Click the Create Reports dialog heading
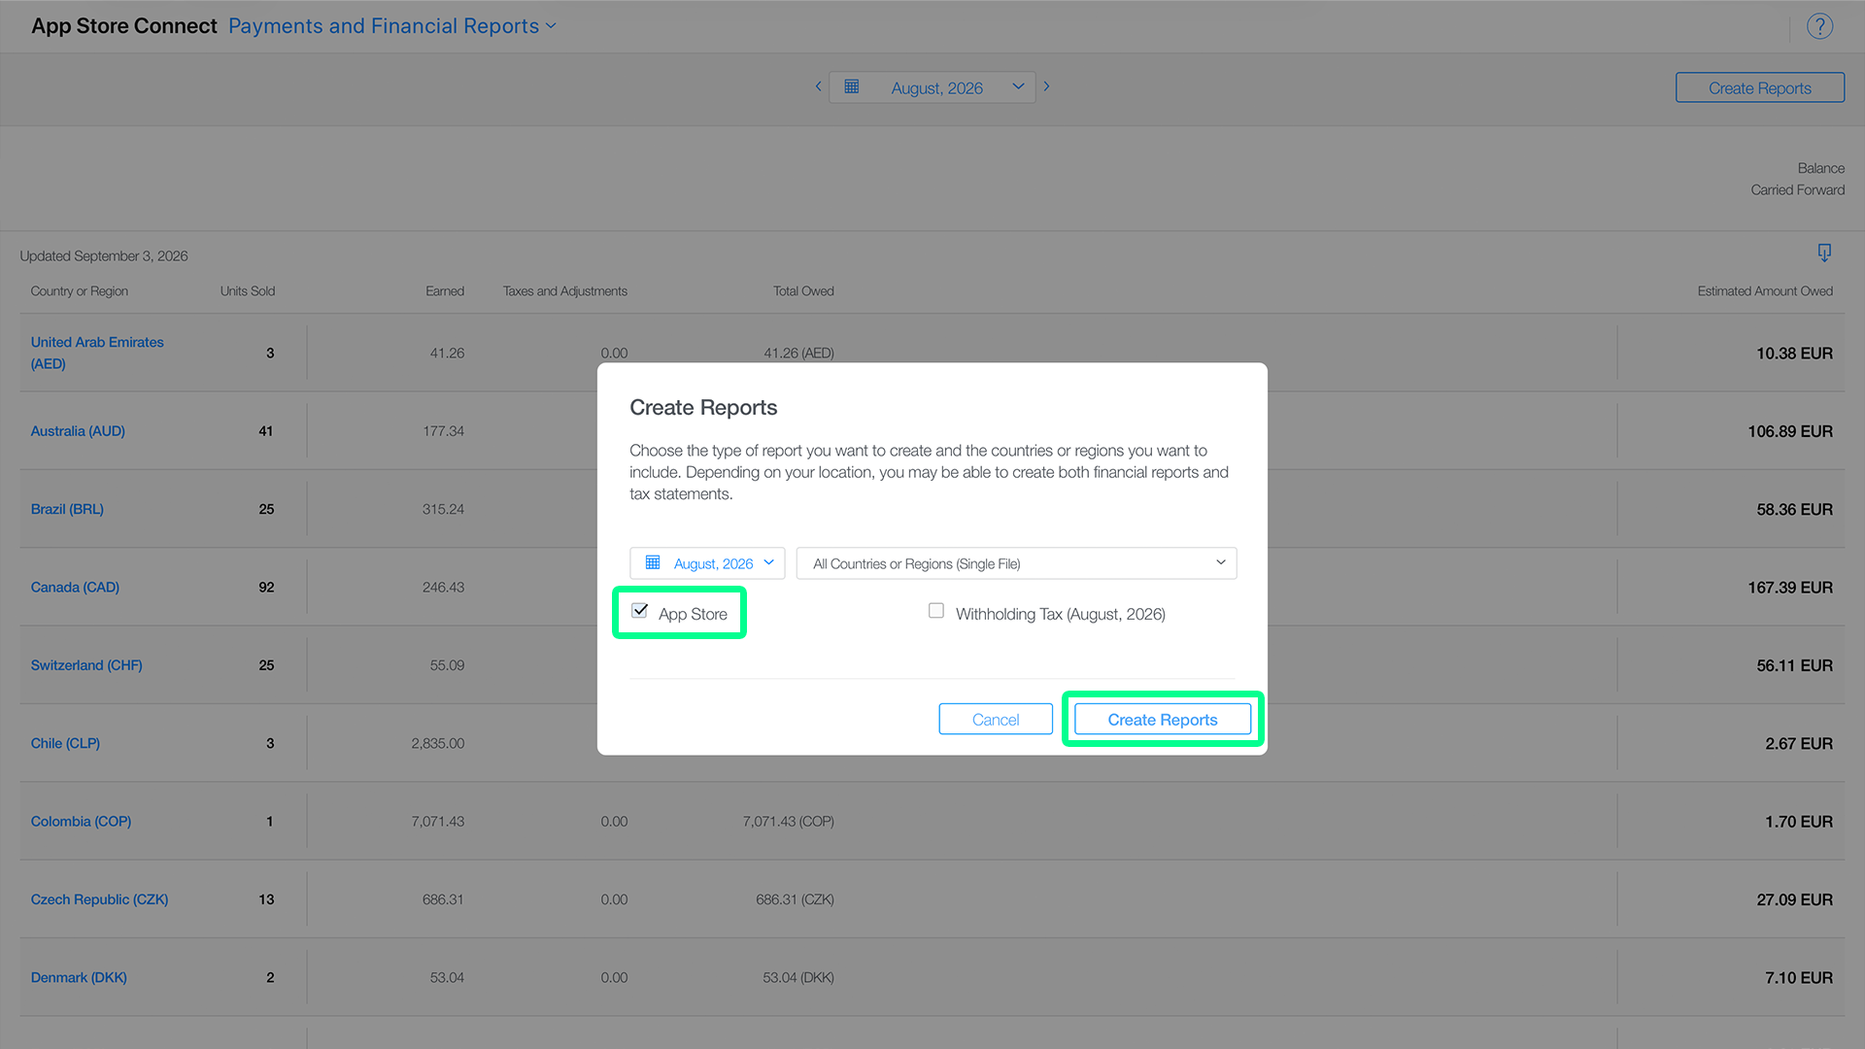This screenshot has width=1865, height=1049. (x=703, y=408)
